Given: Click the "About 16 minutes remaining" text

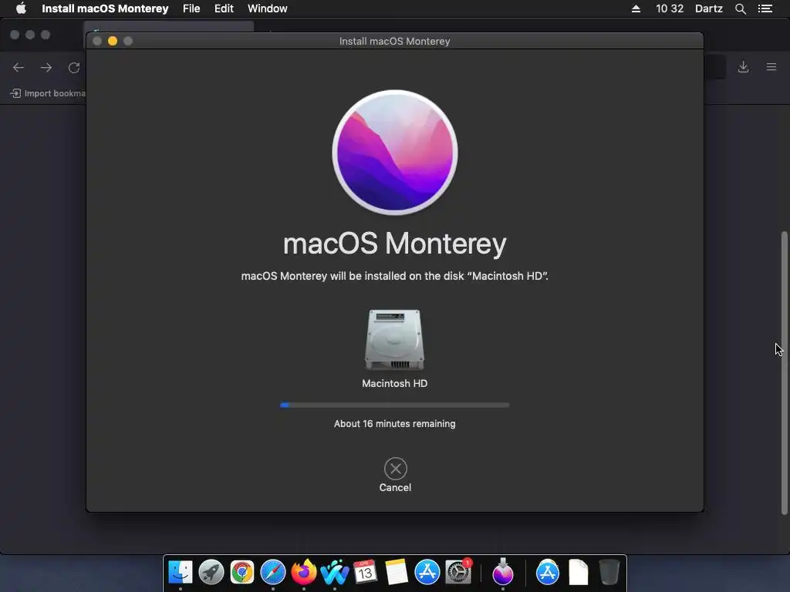Looking at the screenshot, I should (394, 424).
